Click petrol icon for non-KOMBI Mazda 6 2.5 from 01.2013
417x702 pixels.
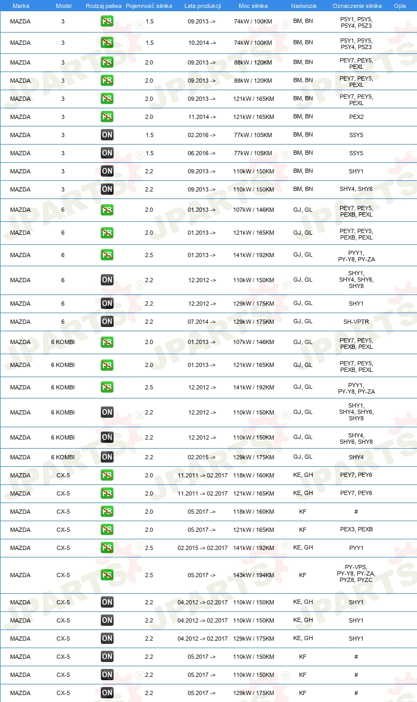(107, 254)
